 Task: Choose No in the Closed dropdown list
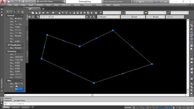coord(19,89)
